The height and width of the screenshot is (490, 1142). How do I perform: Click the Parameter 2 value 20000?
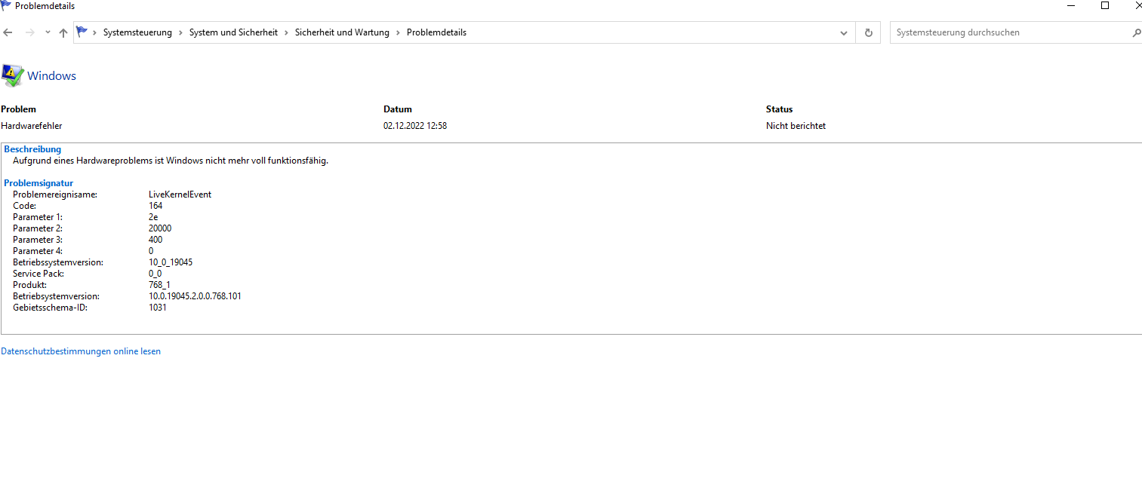point(160,228)
